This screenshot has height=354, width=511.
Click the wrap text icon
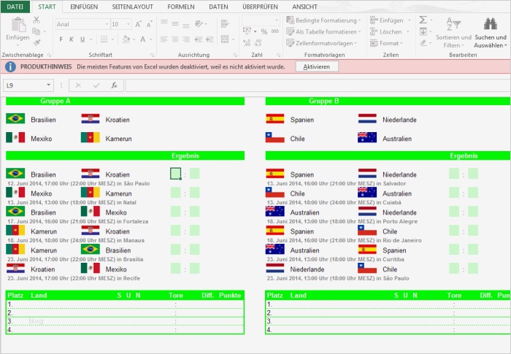225,23
